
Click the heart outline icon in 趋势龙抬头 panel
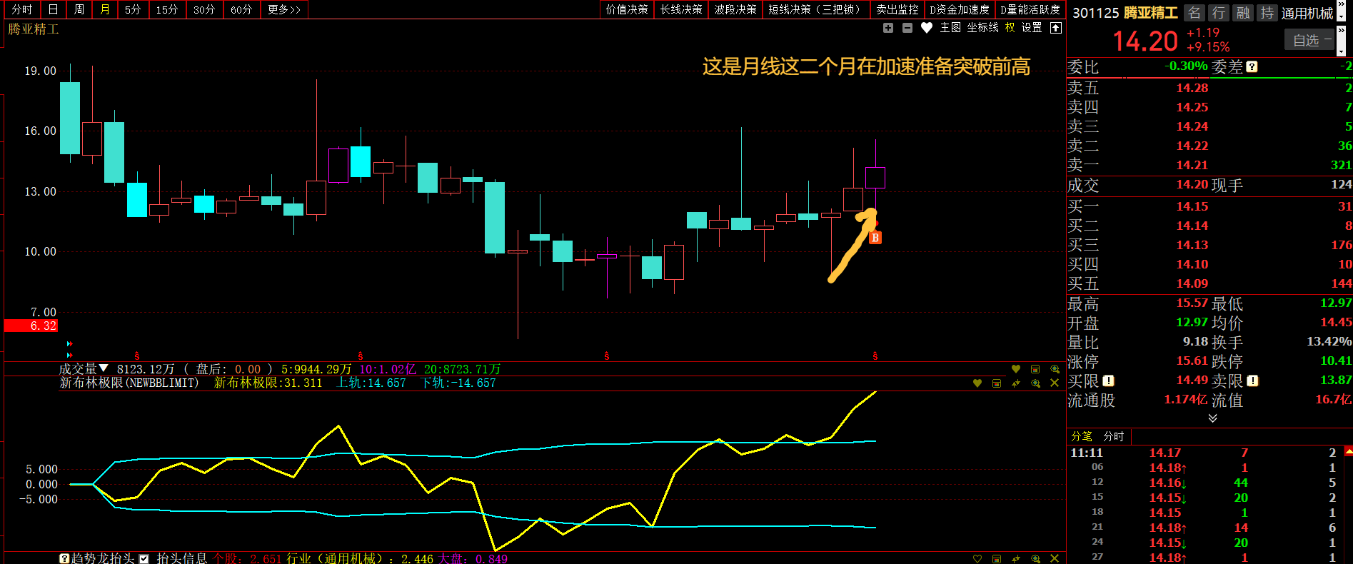pyautogui.click(x=977, y=558)
